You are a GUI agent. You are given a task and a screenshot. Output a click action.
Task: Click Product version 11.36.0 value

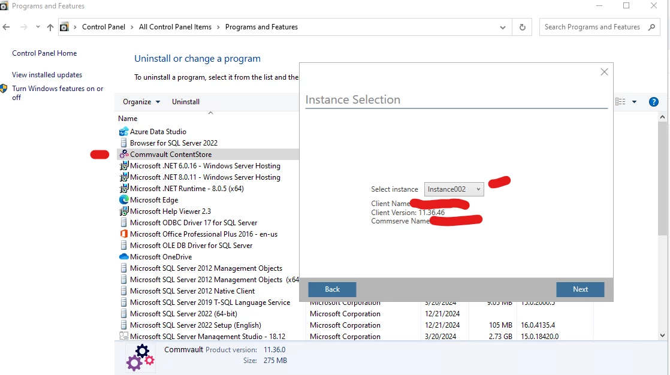[x=274, y=349]
